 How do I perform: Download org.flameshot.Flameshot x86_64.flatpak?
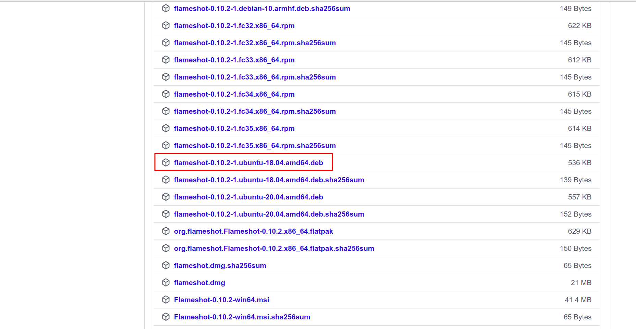click(253, 231)
